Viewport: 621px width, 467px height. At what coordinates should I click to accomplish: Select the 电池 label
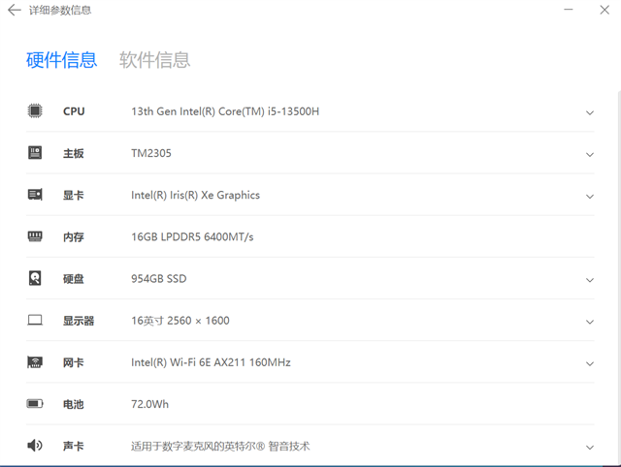pyautogui.click(x=74, y=405)
